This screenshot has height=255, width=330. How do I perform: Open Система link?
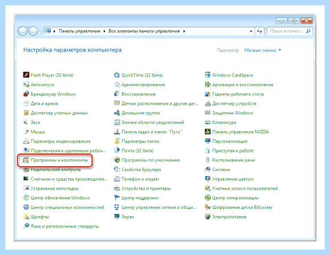(x=221, y=169)
